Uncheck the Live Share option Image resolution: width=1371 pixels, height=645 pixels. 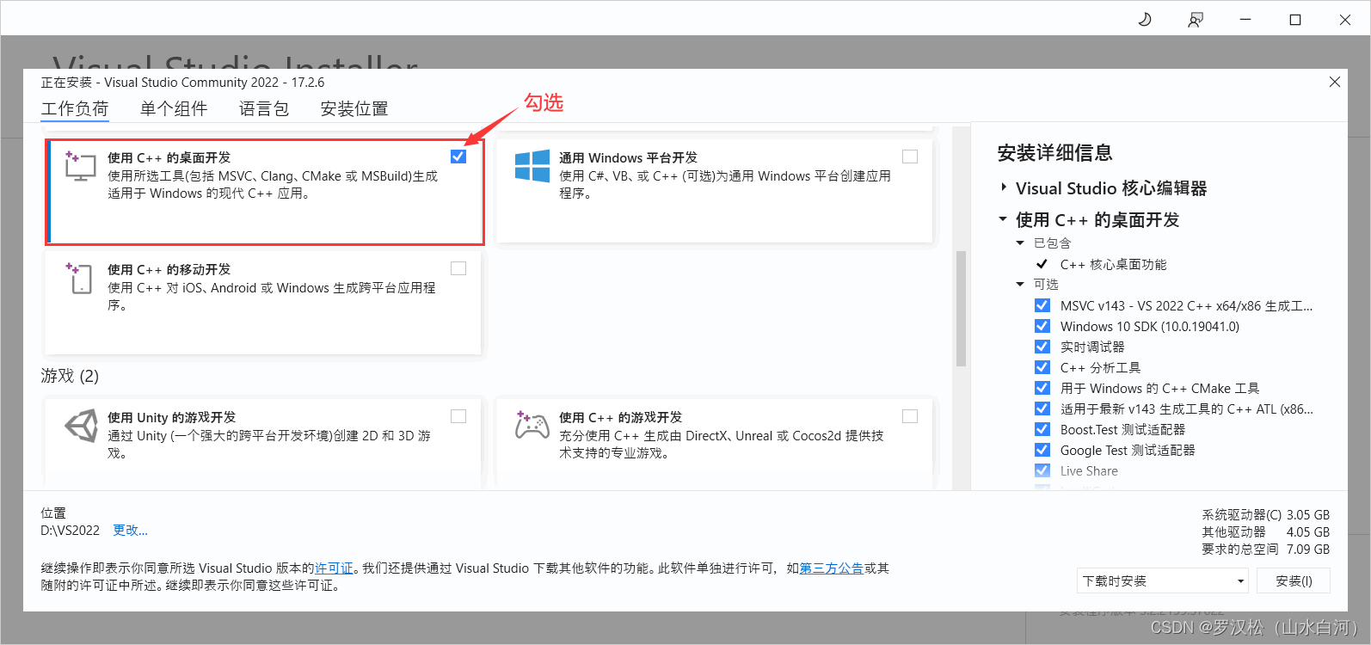point(1042,470)
